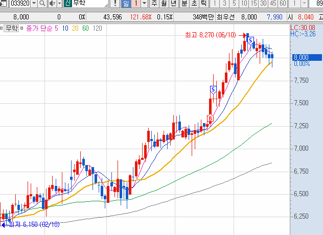Click the green 신 badge beside stock name

[67, 4]
